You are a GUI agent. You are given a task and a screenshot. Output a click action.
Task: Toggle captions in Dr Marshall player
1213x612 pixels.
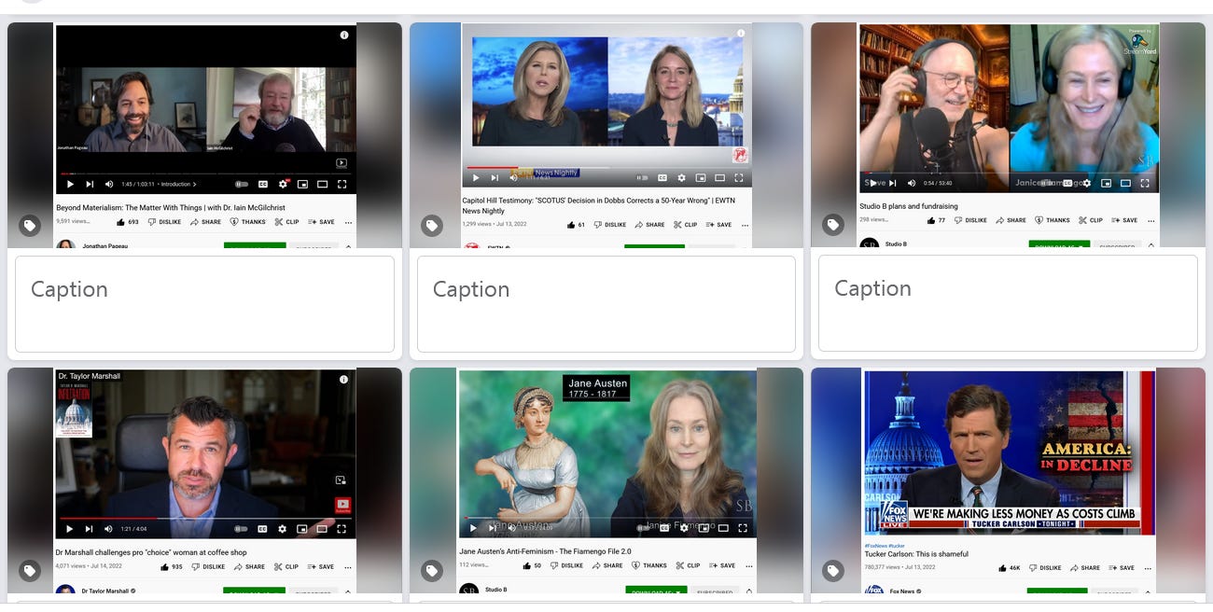263,529
